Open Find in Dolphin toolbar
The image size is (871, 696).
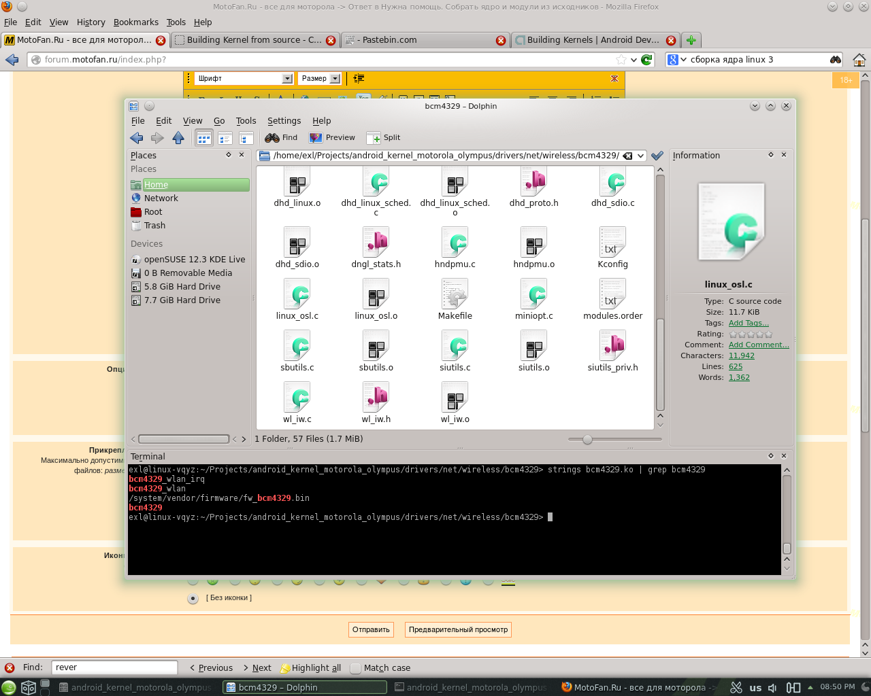(x=282, y=137)
